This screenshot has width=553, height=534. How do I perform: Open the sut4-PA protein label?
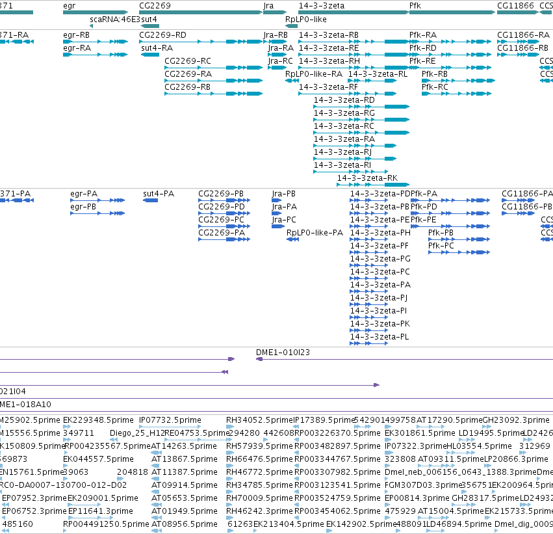tap(159, 194)
